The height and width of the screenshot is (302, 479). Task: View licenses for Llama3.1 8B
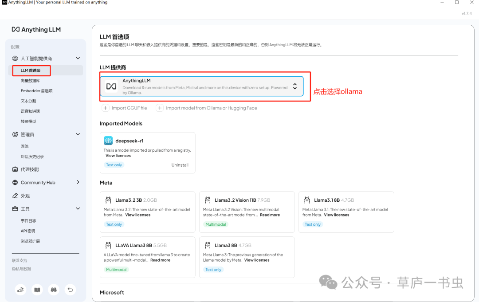click(336, 215)
